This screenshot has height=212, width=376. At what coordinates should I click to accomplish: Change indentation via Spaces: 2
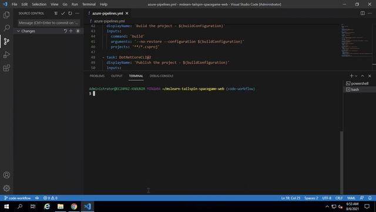point(311,198)
